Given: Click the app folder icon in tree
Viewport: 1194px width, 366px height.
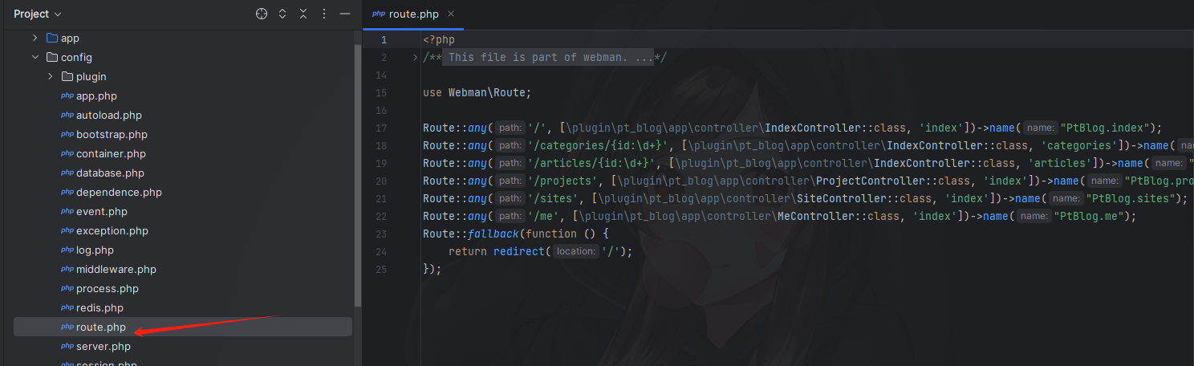Looking at the screenshot, I should click(52, 38).
